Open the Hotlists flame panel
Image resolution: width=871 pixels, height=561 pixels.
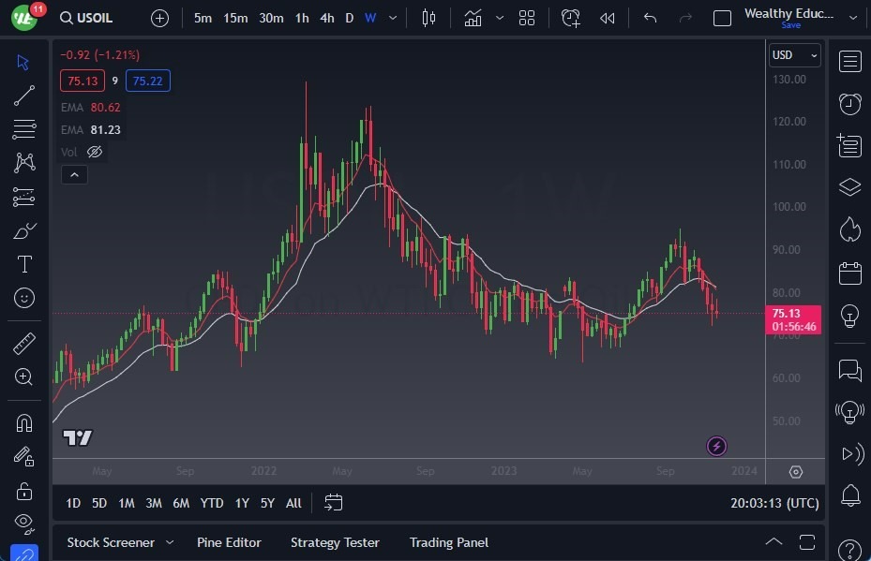pos(849,229)
